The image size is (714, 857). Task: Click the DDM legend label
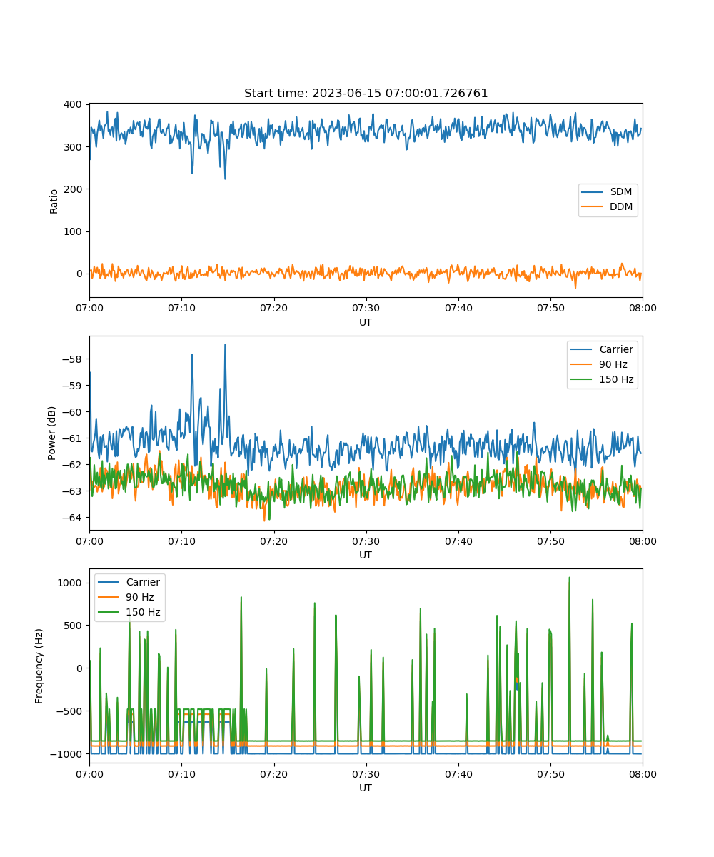tap(621, 206)
